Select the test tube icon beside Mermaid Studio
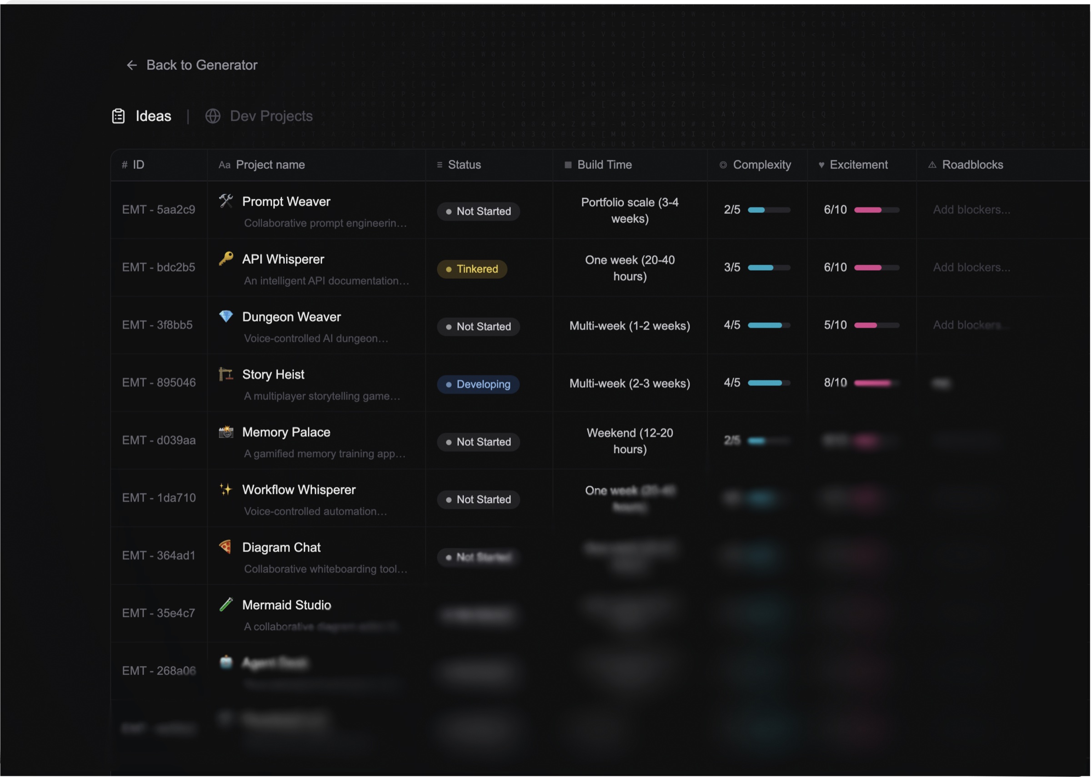 tap(225, 604)
